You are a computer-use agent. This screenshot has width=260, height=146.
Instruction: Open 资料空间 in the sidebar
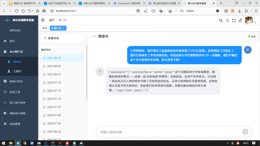click(x=19, y=30)
